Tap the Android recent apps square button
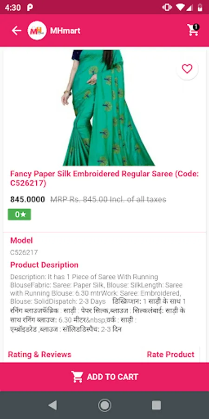The height and width of the screenshot is (419, 209). [157, 405]
